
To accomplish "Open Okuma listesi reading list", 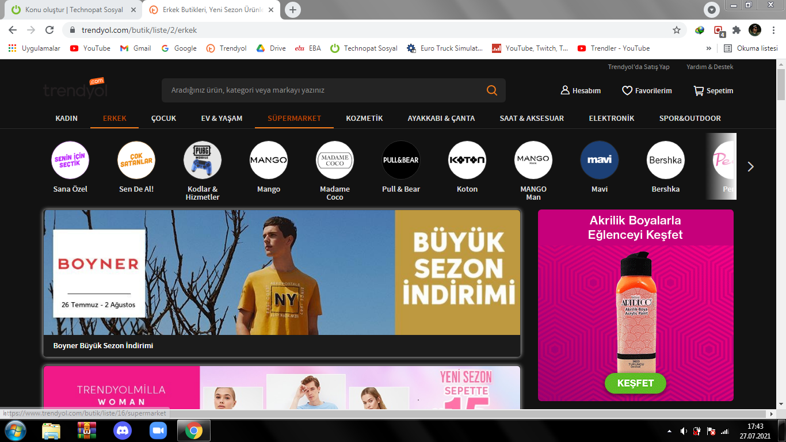I will [751, 48].
